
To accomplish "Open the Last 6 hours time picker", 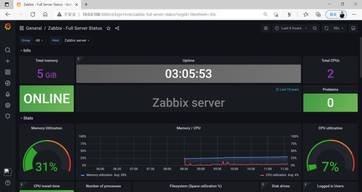I will 291,28.
